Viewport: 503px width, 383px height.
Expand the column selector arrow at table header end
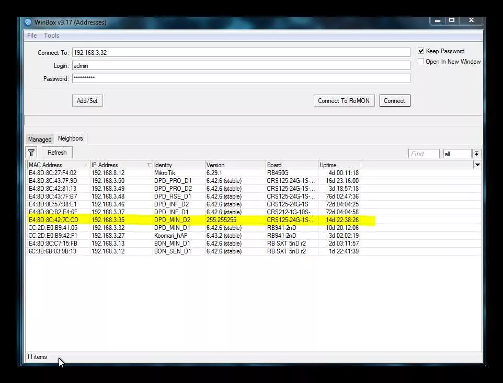(x=477, y=165)
